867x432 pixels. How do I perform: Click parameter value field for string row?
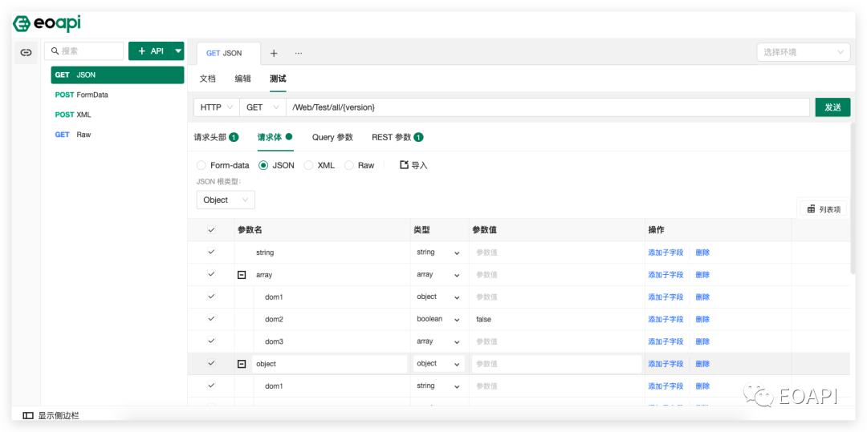click(x=557, y=252)
